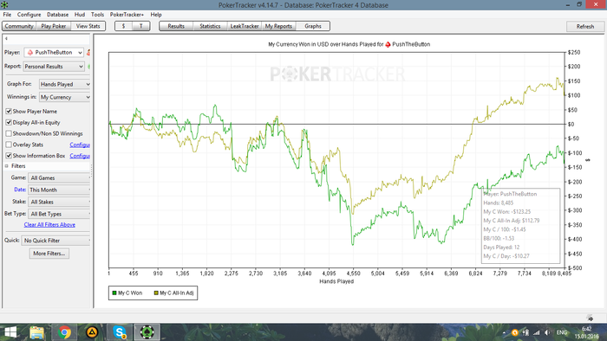Screen dimensions: 607x341
Task: Click Clear All Filters Above link
Action: pyautogui.click(x=49, y=225)
